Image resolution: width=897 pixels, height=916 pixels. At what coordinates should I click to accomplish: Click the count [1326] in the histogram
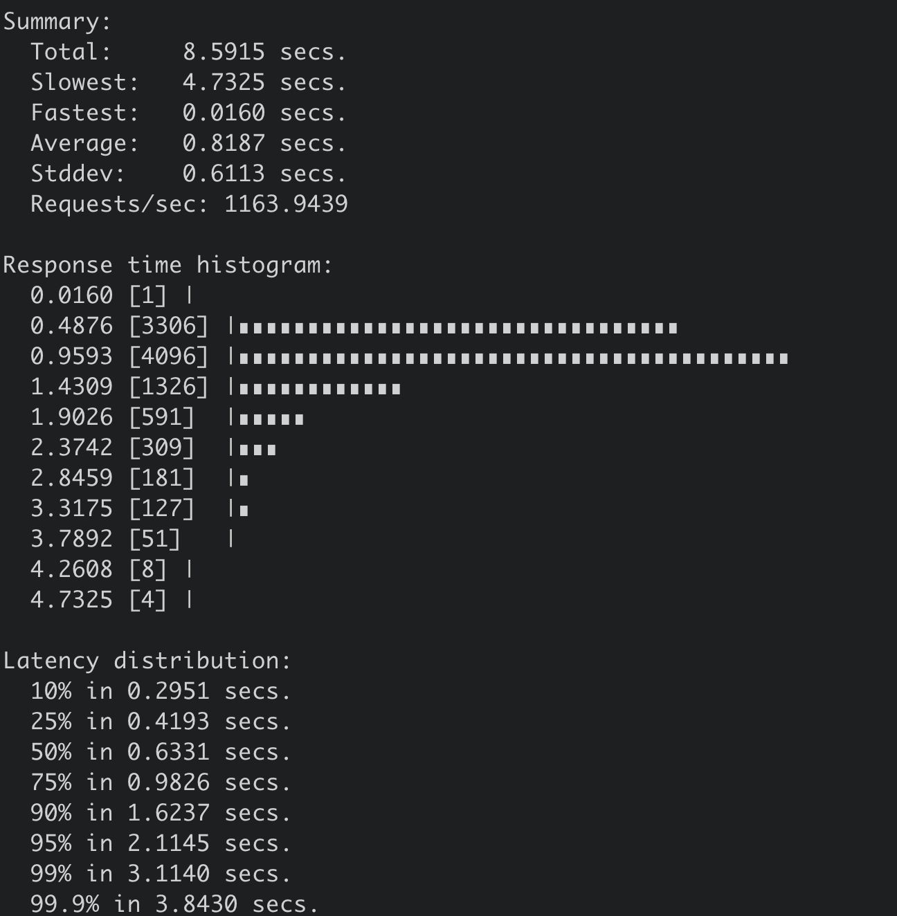coord(168,387)
